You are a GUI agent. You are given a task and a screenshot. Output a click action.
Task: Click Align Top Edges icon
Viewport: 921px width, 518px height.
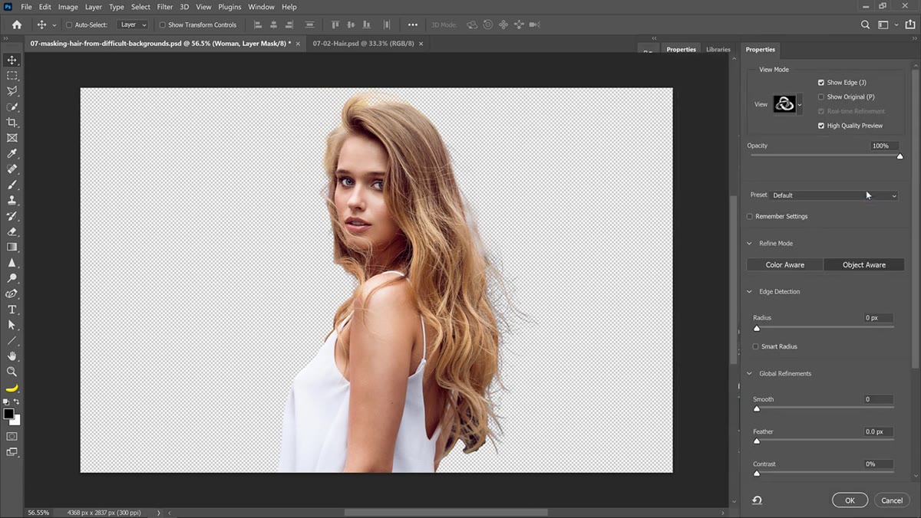pyautogui.click(x=335, y=25)
